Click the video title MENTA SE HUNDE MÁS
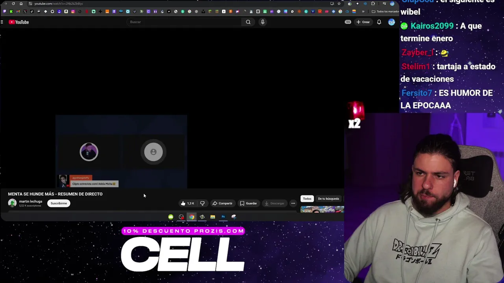Screen dimensions: 504x283 [x=55, y=194]
